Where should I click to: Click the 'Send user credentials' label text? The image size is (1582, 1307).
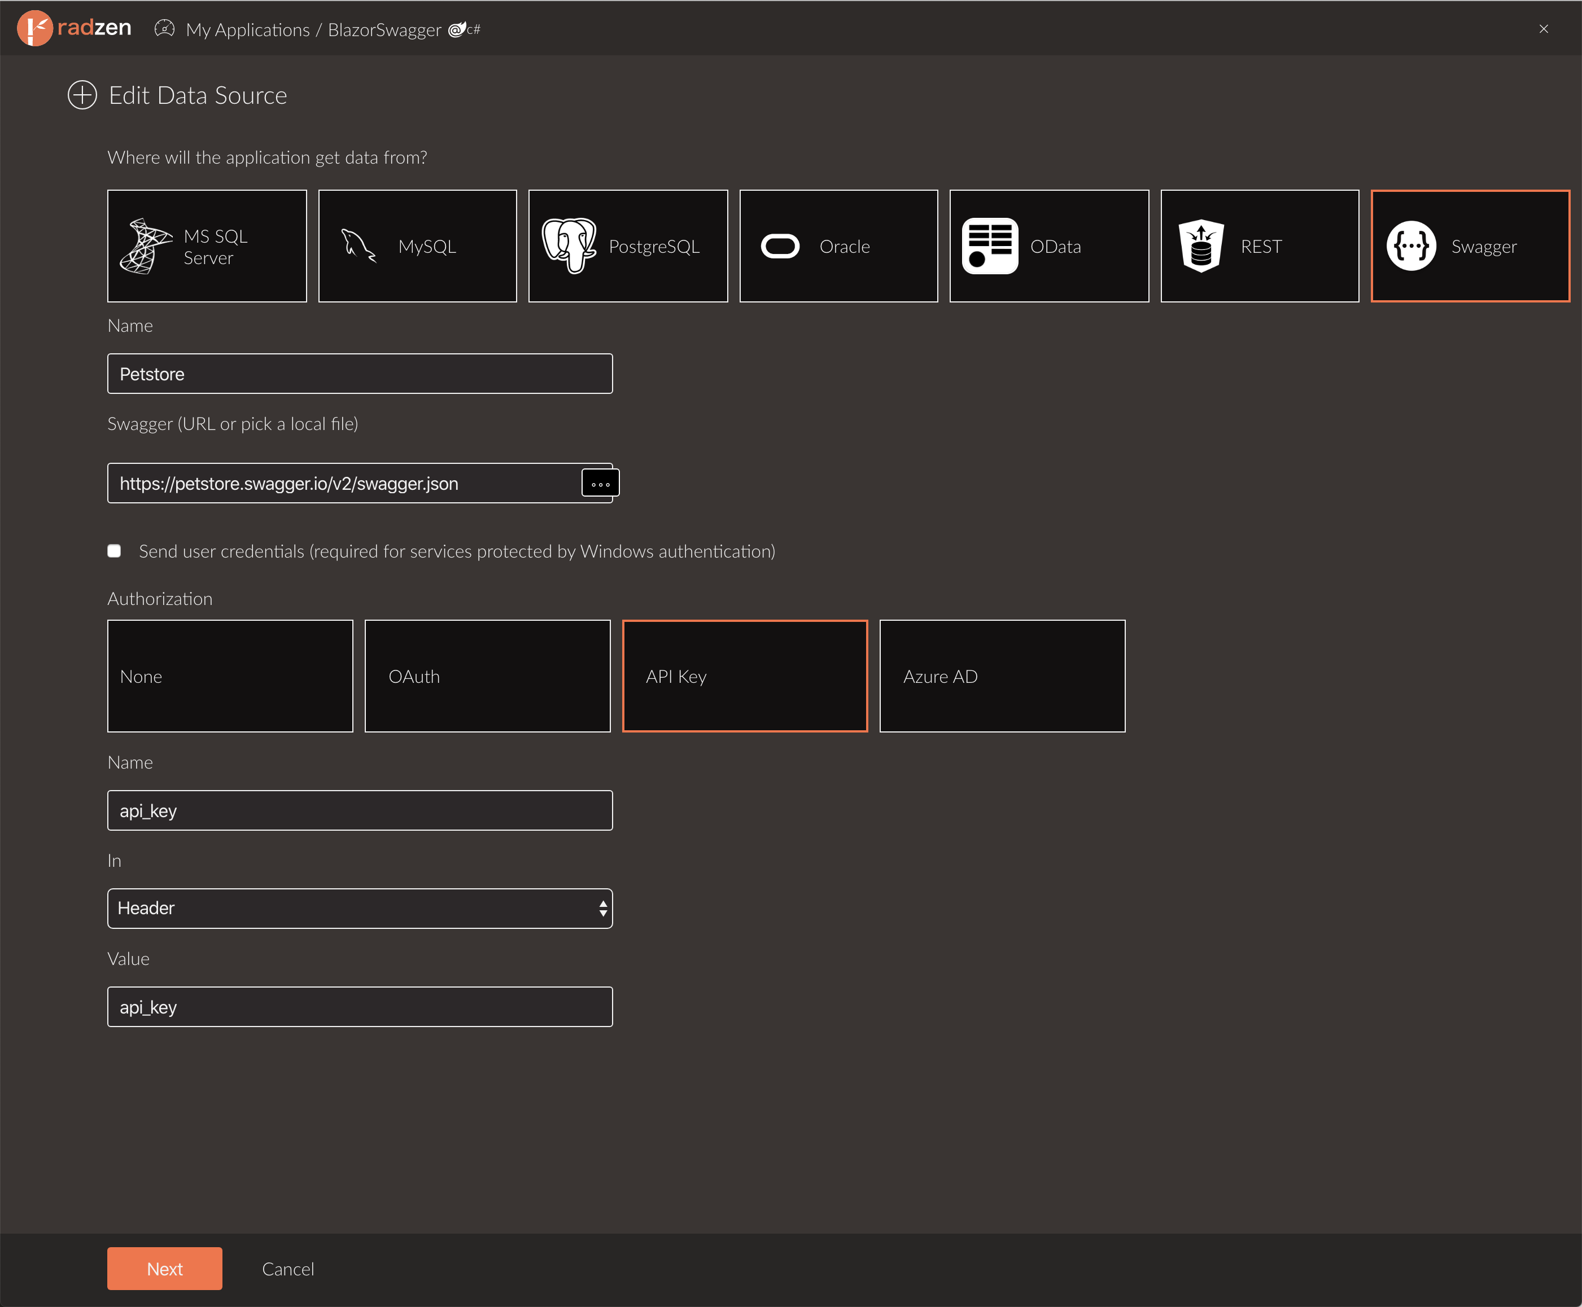(457, 552)
